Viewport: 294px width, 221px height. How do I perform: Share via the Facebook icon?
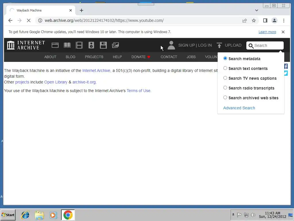pyautogui.click(x=286, y=66)
